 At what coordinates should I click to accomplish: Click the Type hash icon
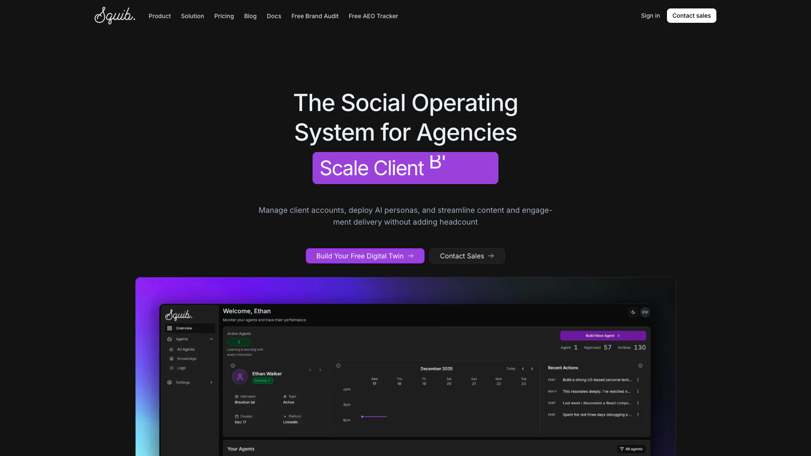click(x=285, y=396)
